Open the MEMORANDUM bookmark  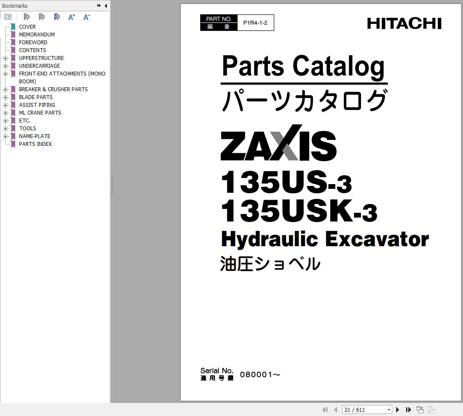36,35
